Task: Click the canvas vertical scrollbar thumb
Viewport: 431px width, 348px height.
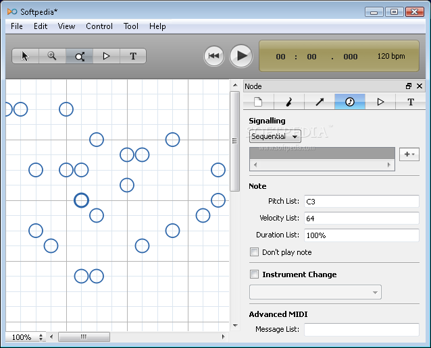Action: (x=234, y=141)
